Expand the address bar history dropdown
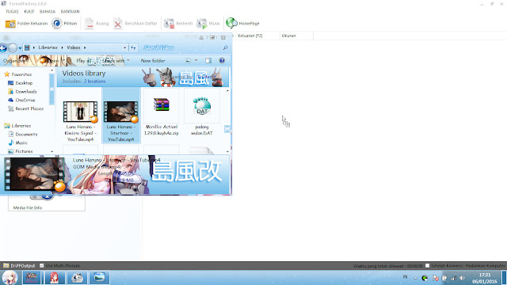 click(125, 47)
